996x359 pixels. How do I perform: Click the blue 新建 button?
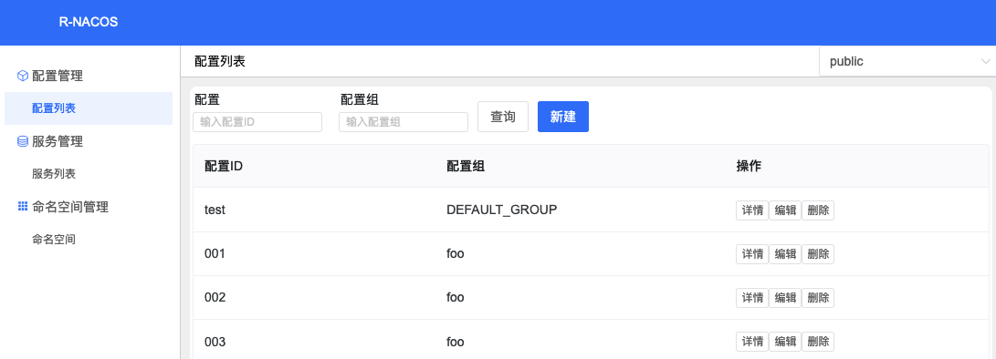coord(562,117)
